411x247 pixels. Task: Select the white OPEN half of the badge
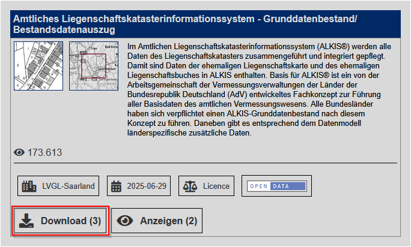[x=259, y=186]
